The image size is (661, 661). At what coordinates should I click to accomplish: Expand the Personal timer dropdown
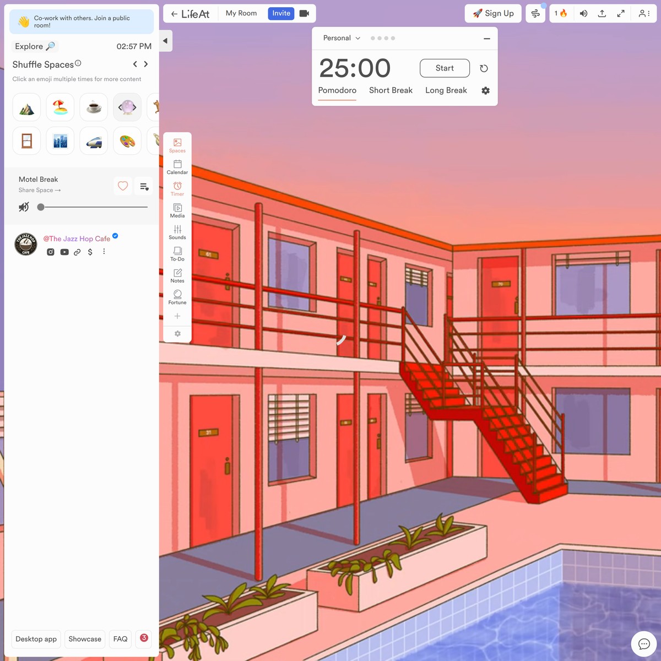342,38
